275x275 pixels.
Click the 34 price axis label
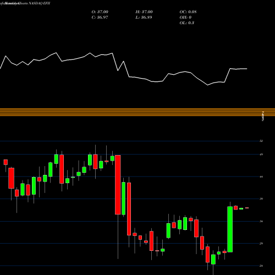click(x=261, y=221)
